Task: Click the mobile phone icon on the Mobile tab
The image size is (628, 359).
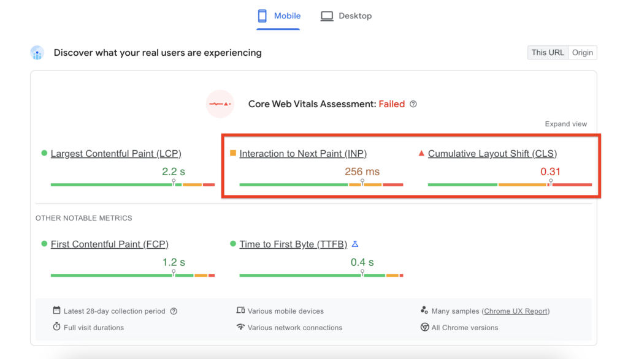Action: point(261,15)
